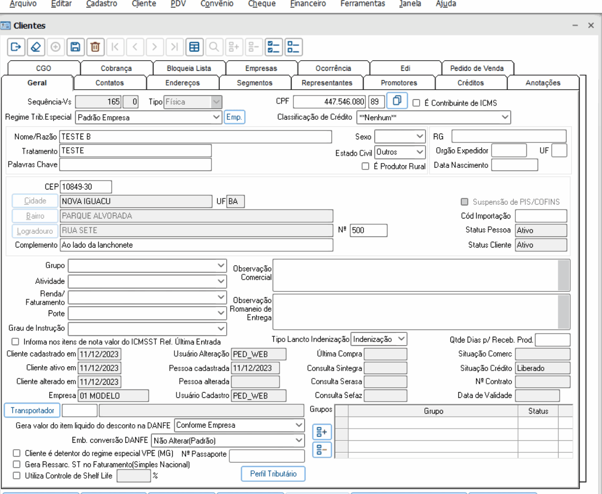This screenshot has height=494, width=602.
Task: Click the check-all list icon in the toolbar
Action: (x=274, y=47)
